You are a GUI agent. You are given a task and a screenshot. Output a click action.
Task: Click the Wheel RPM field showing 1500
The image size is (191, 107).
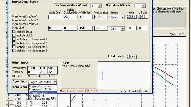[x=32, y=68]
